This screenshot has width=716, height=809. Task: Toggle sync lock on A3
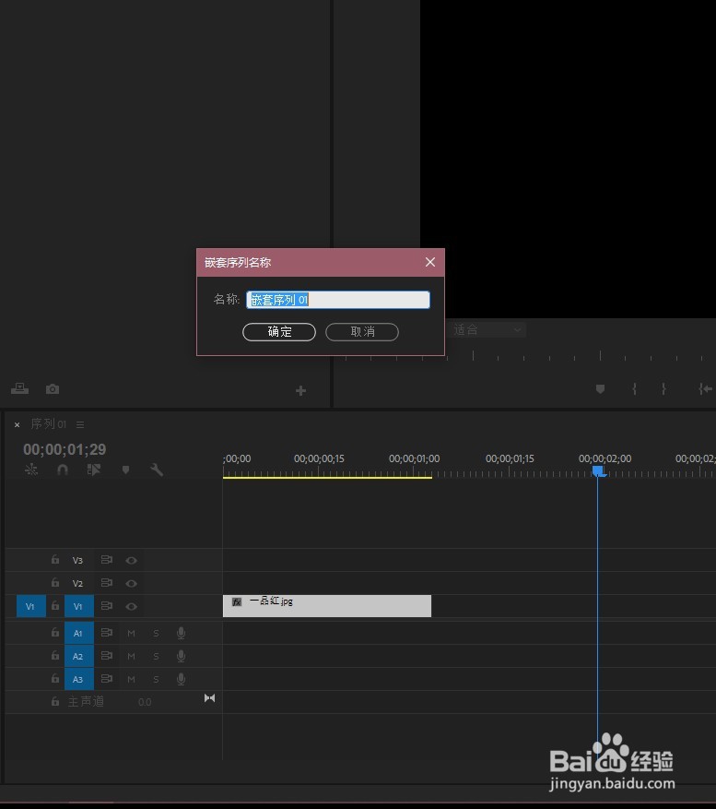point(107,679)
